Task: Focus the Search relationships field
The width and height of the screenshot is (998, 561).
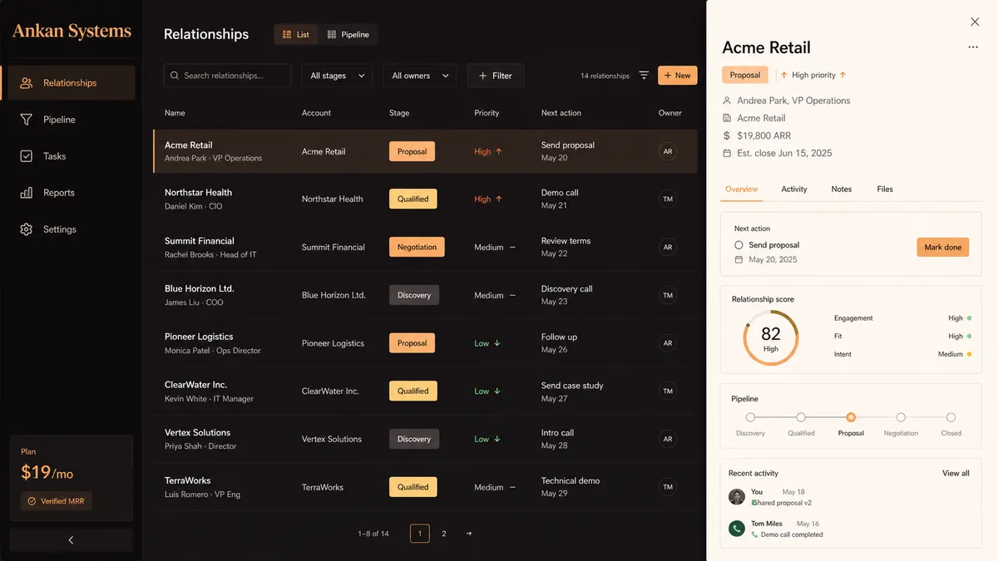Action: click(227, 76)
